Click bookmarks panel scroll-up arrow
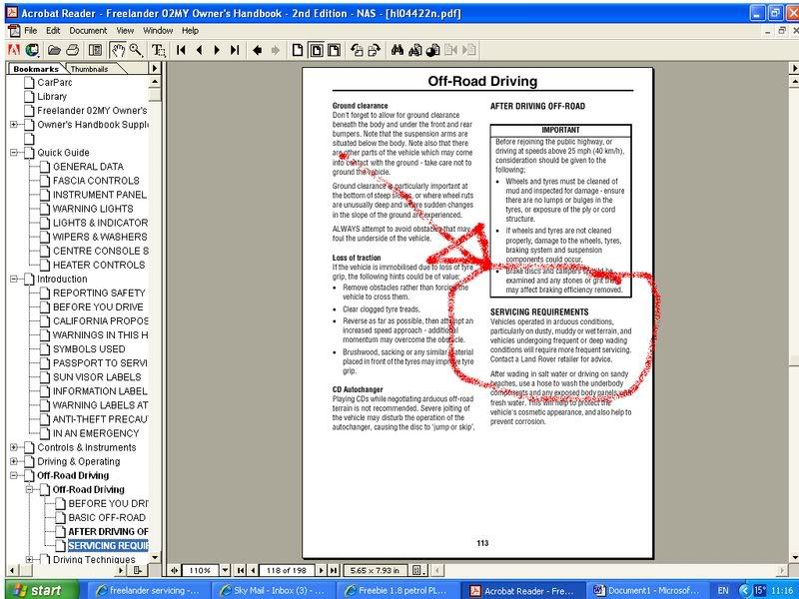This screenshot has width=799, height=599. pos(155,82)
